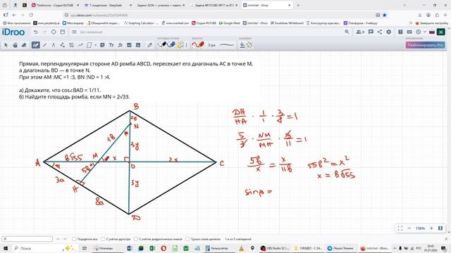Open the keyboard shortcuts icon
The width and height of the screenshot is (451, 253).
[409, 32]
